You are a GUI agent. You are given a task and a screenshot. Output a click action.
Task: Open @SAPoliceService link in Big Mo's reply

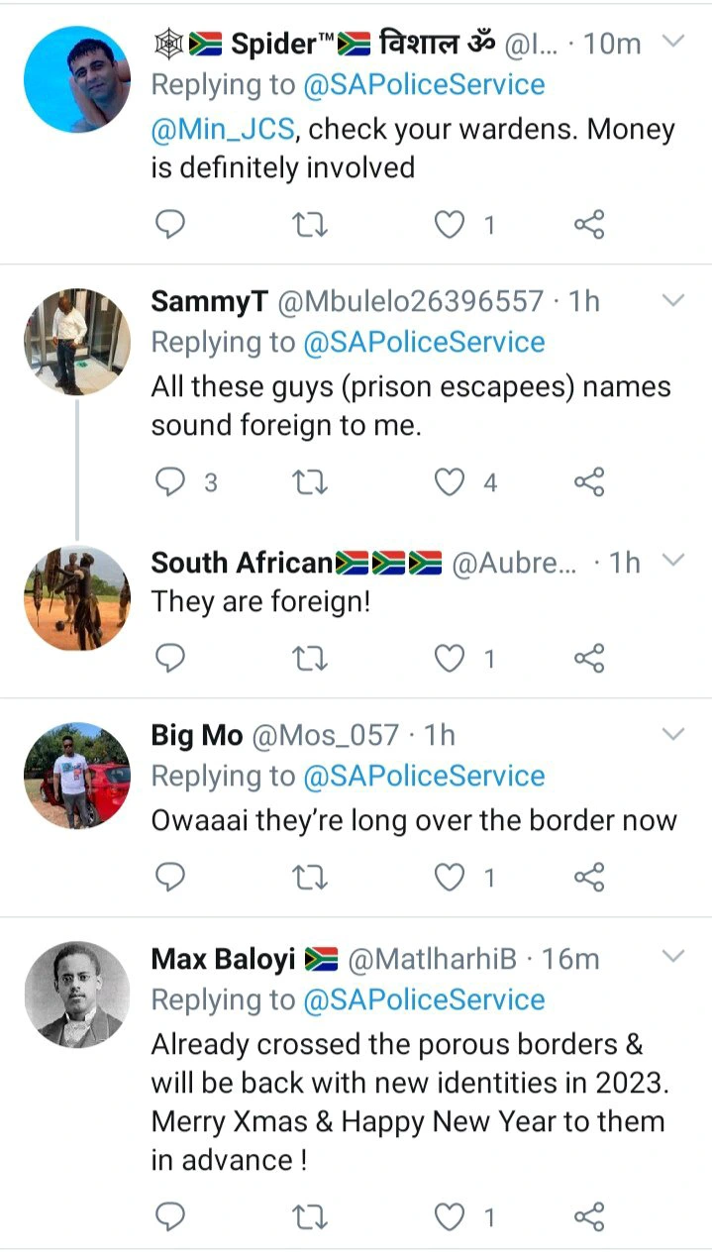pos(424,776)
